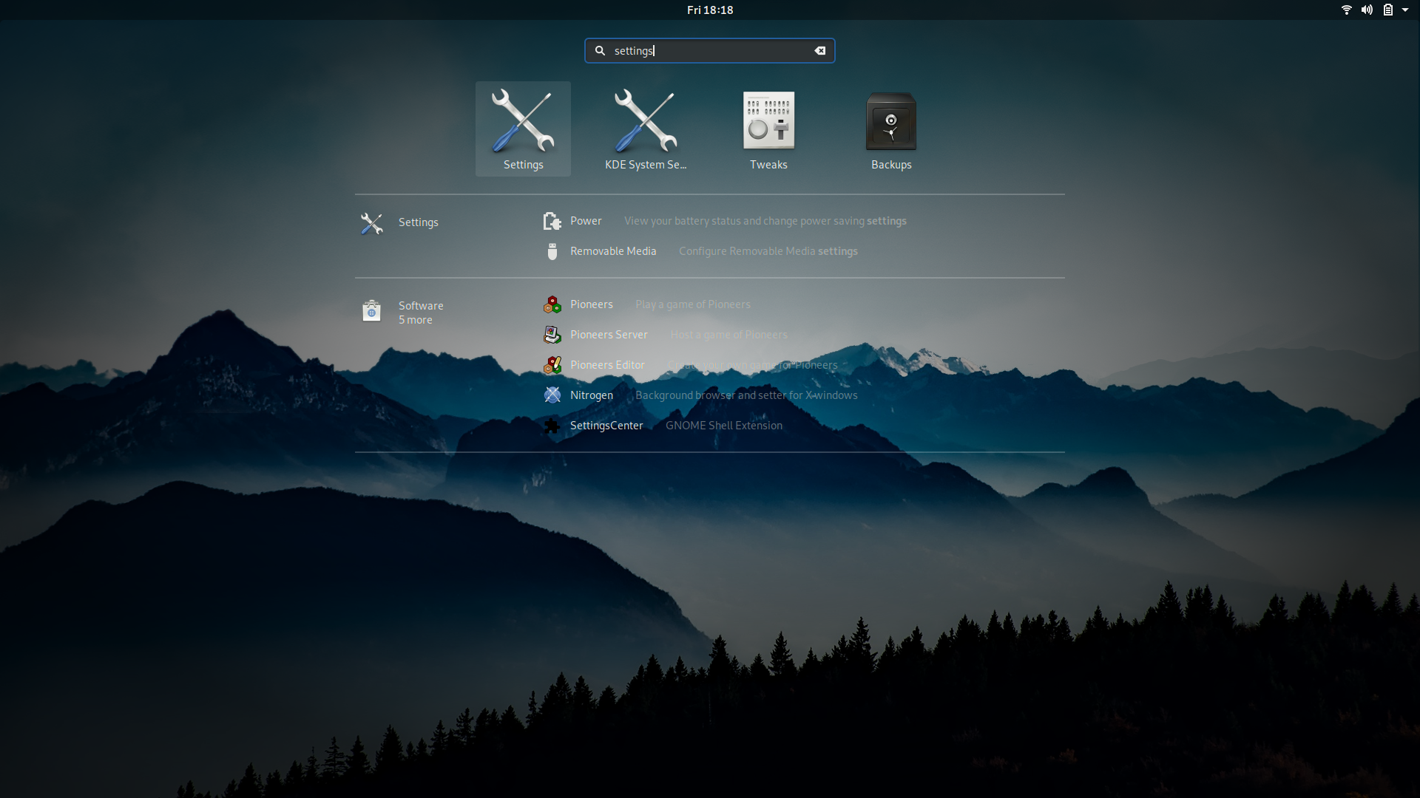Image resolution: width=1420 pixels, height=798 pixels.
Task: Open the Tweaks application icon
Action: click(768, 128)
